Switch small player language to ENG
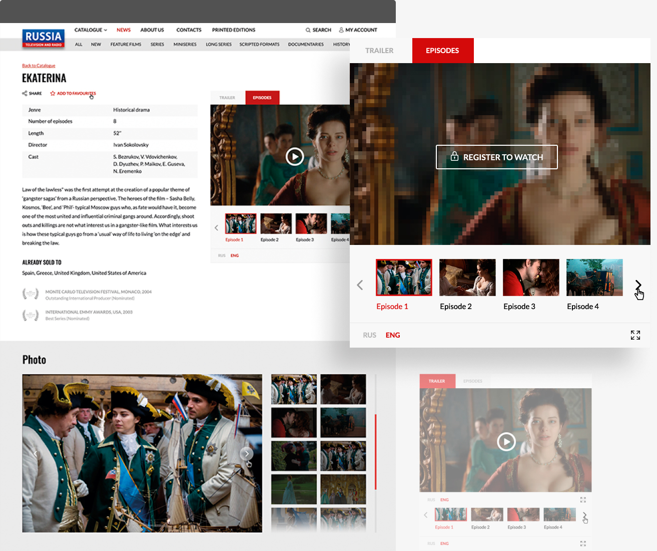The image size is (657, 551). point(235,255)
